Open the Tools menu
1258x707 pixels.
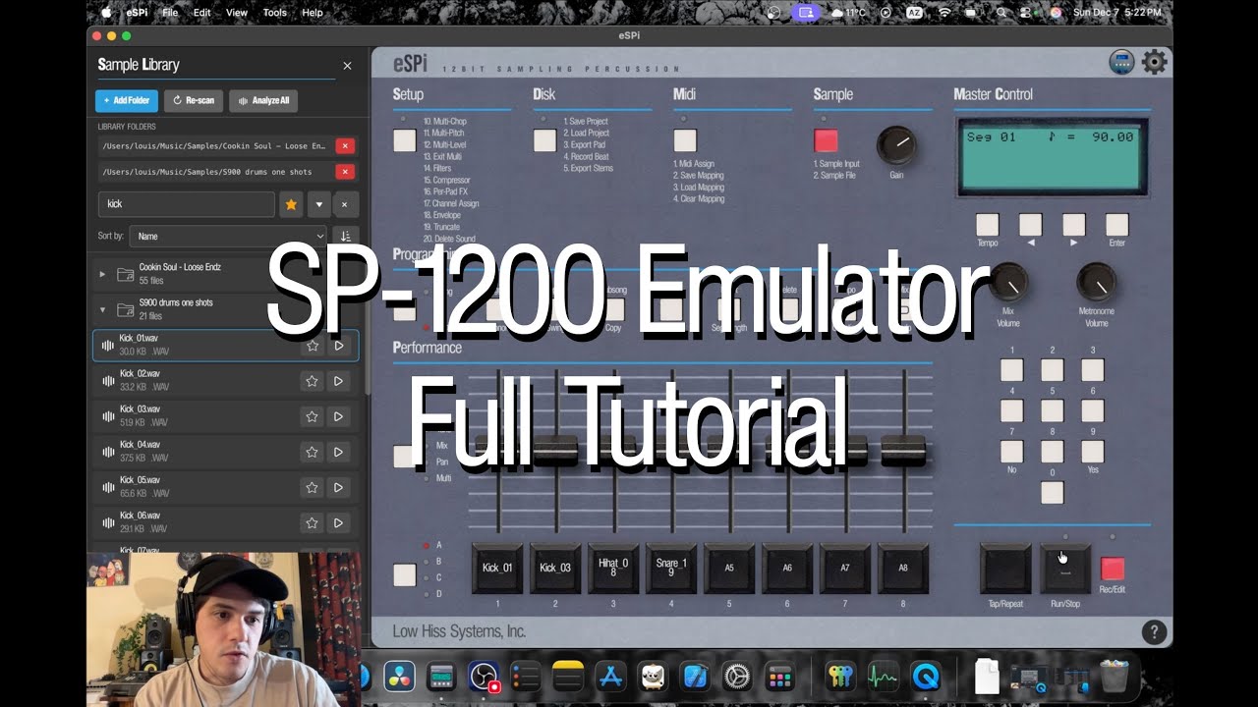275,13
